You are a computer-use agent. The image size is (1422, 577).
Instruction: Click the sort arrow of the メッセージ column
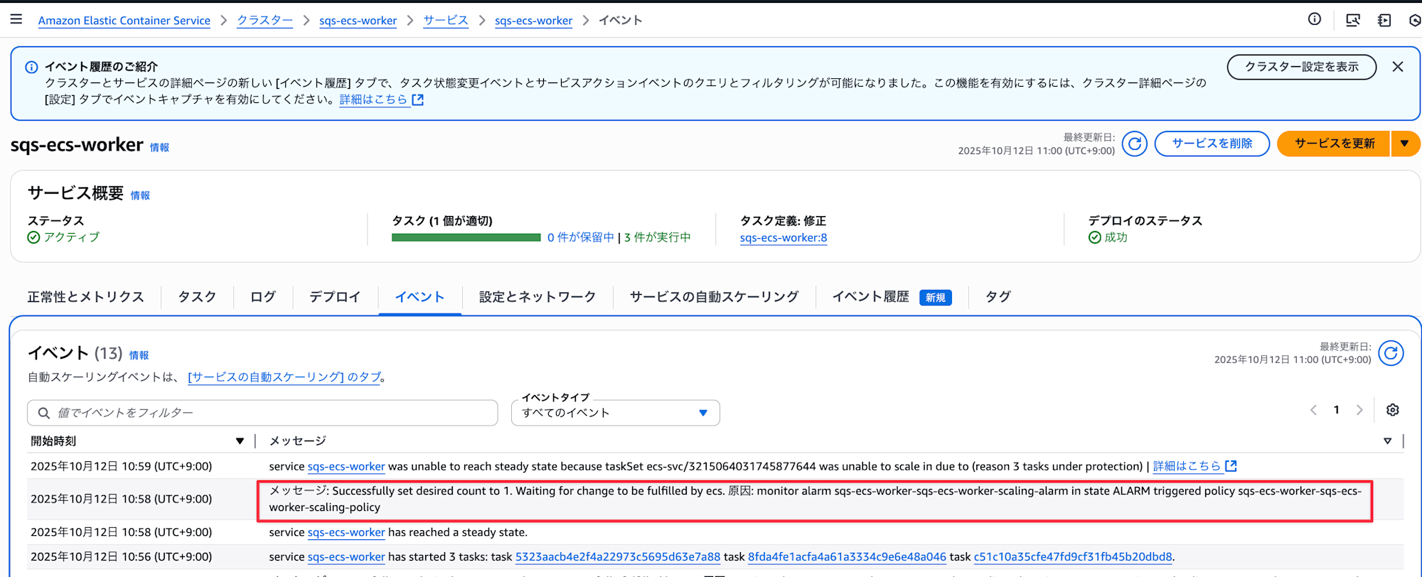(x=1387, y=441)
